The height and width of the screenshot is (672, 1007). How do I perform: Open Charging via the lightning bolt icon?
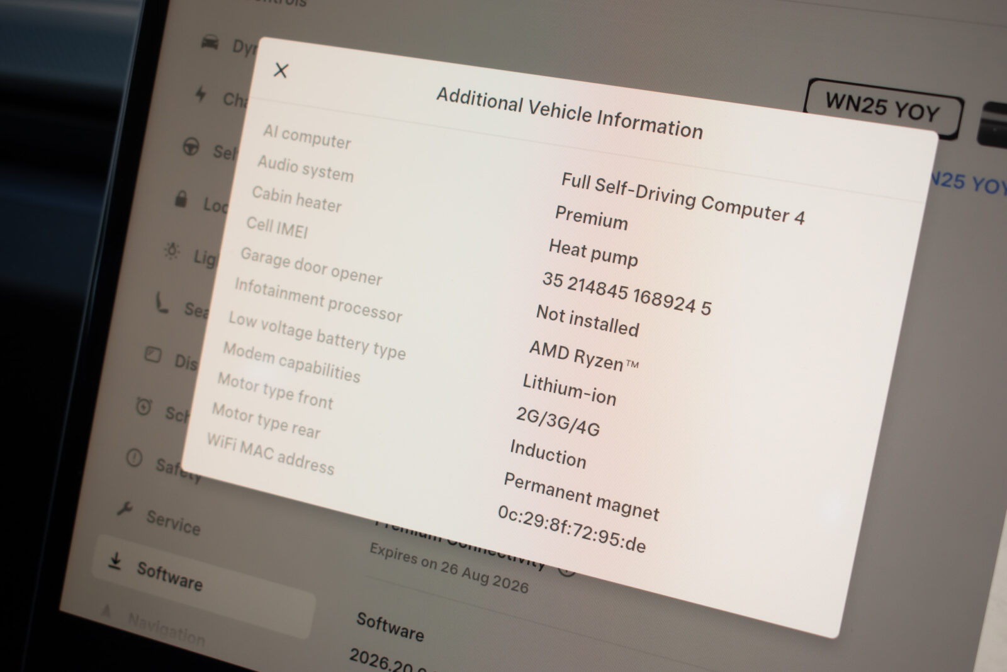pyautogui.click(x=200, y=94)
